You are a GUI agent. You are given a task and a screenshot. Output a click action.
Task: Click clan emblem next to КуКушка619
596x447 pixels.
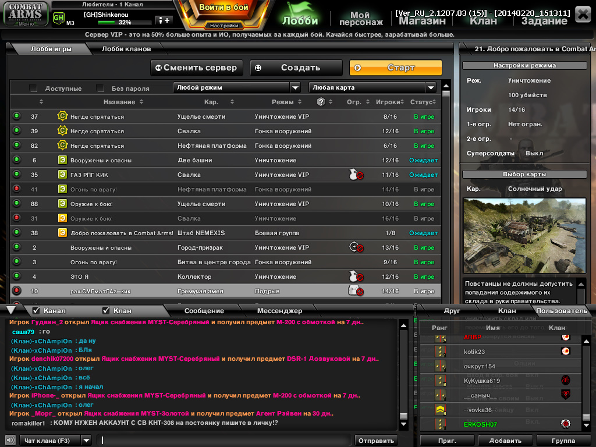tap(566, 379)
